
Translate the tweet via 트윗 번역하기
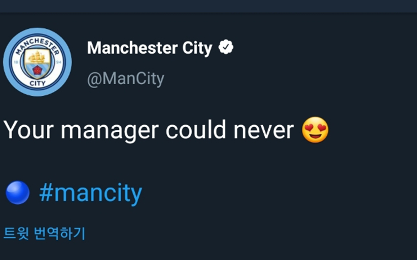tap(44, 233)
